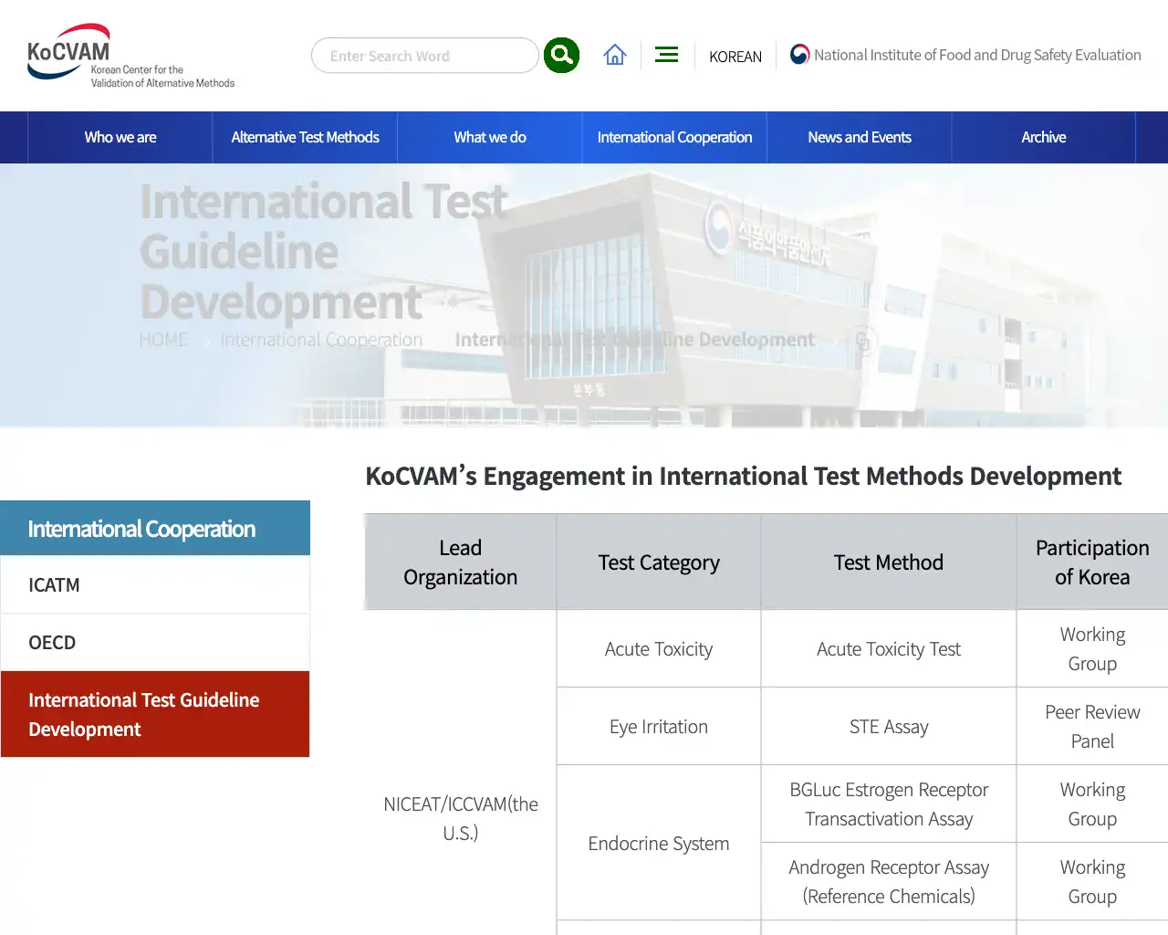Open the What we do menu
The height and width of the screenshot is (935, 1168).
pos(490,137)
